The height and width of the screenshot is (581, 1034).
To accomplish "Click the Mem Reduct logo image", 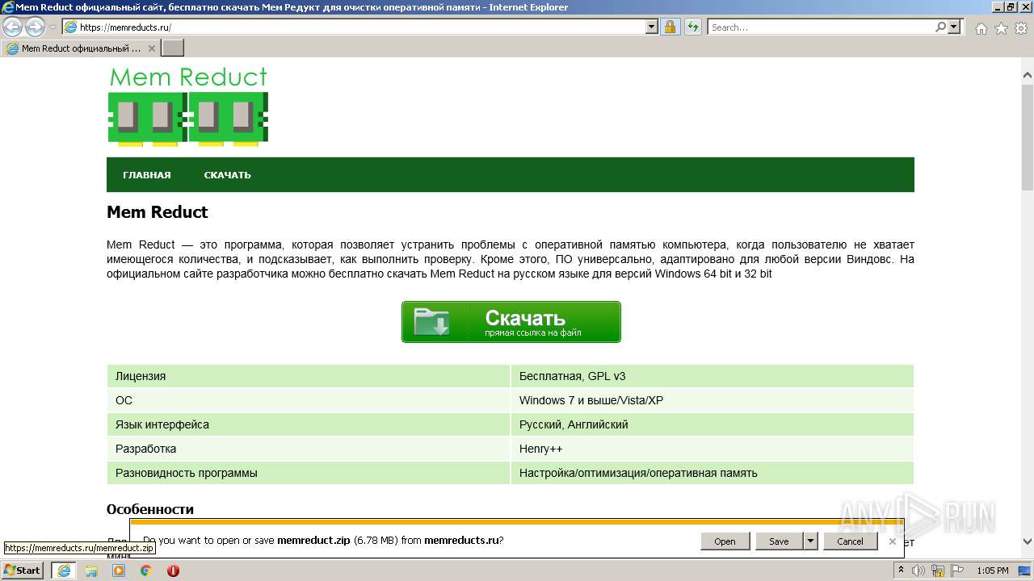I will [188, 107].
